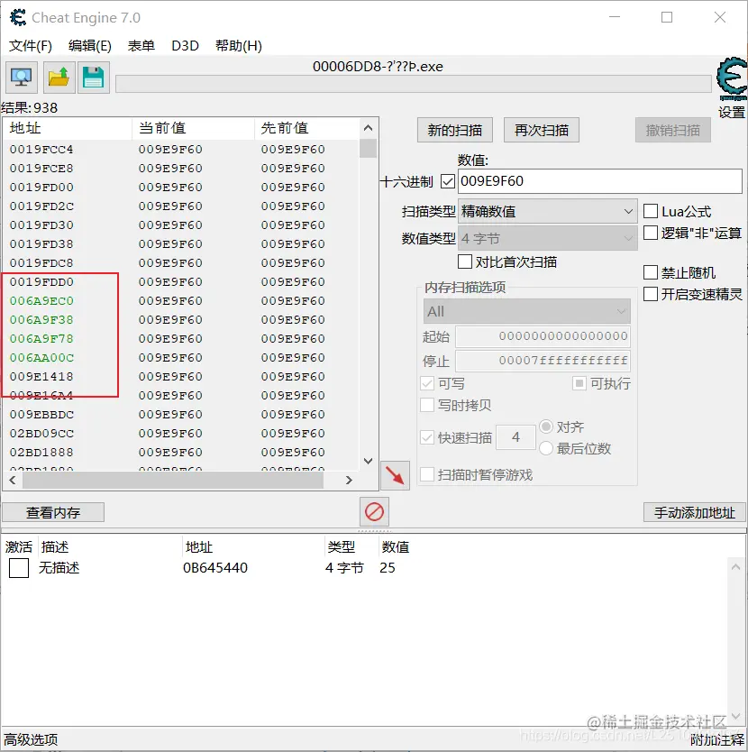Click the stop attach icon below the scan list
The width and height of the screenshot is (748, 752).
373,510
